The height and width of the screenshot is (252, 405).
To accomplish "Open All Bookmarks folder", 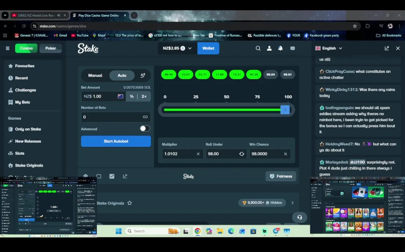I will point(389,35).
